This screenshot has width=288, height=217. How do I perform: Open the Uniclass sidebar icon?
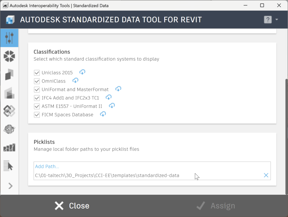(x=9, y=56)
